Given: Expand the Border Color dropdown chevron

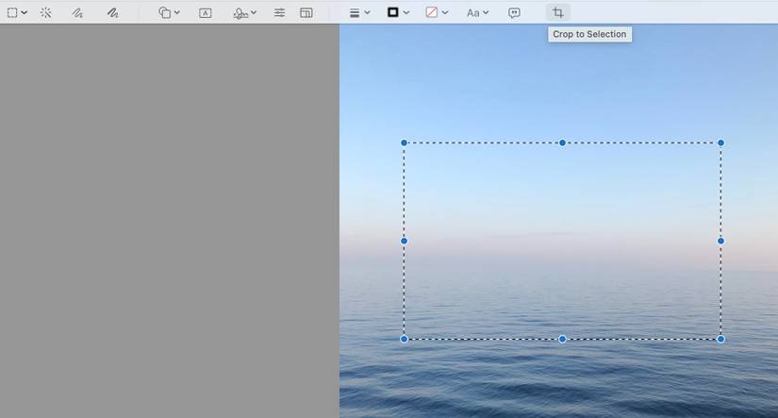Looking at the screenshot, I should (x=406, y=13).
